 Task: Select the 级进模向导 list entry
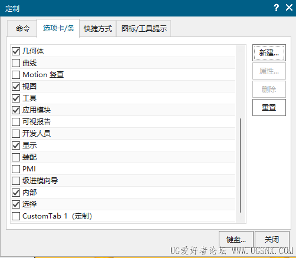(123, 181)
